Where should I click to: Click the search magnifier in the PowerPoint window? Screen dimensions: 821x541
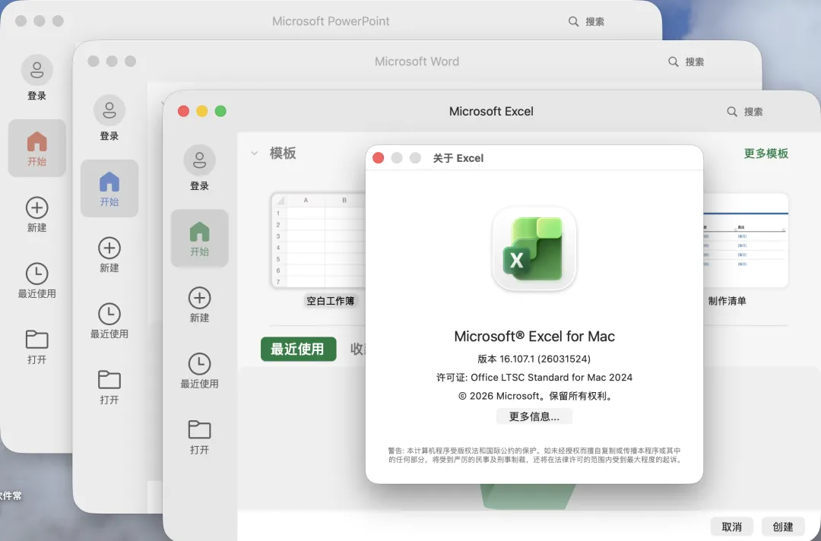tap(573, 21)
